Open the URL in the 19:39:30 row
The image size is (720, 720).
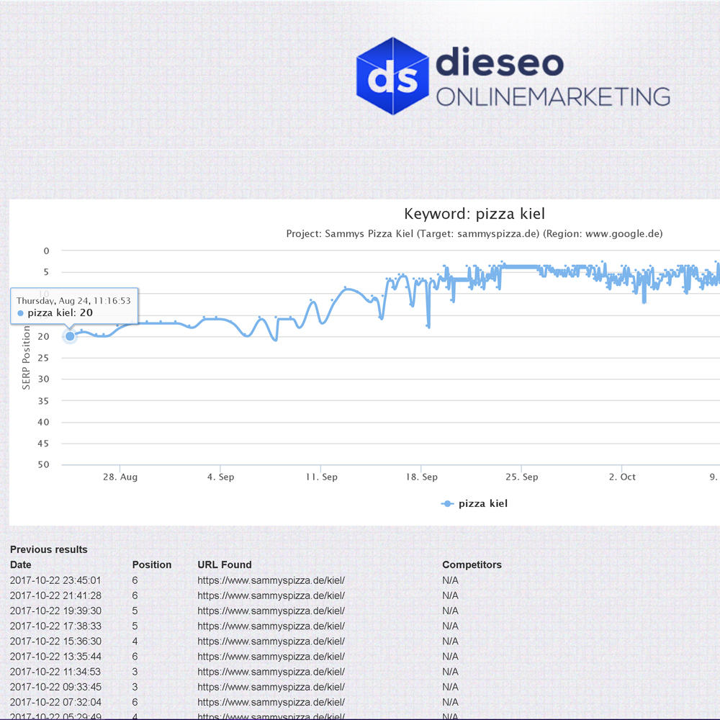pos(271,611)
